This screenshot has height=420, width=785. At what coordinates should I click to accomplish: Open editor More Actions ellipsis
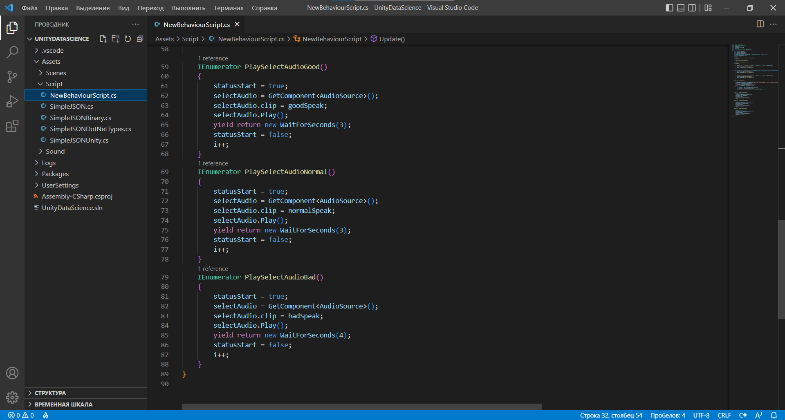773,24
